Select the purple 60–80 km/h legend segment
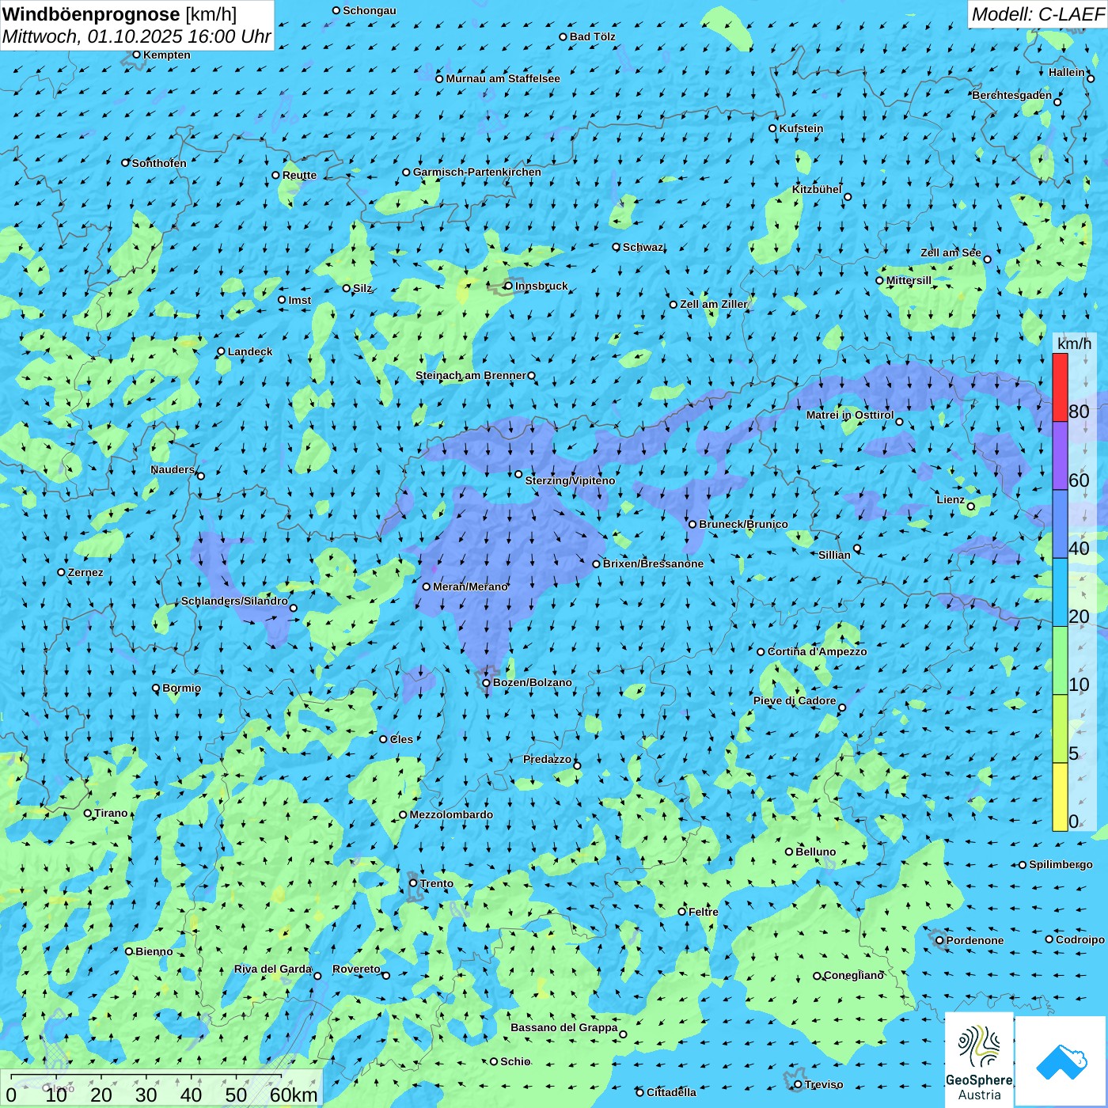The width and height of the screenshot is (1108, 1108). click(1060, 456)
